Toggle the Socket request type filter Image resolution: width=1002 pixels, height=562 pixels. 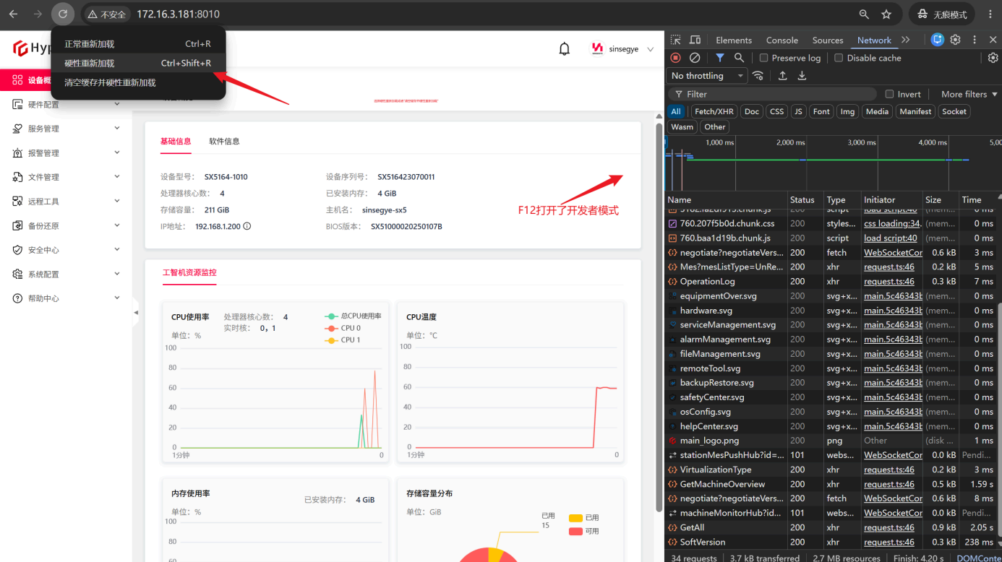(954, 111)
